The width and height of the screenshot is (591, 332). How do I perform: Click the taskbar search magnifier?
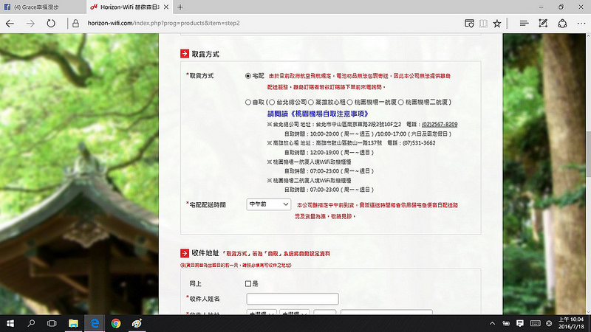[31, 323]
